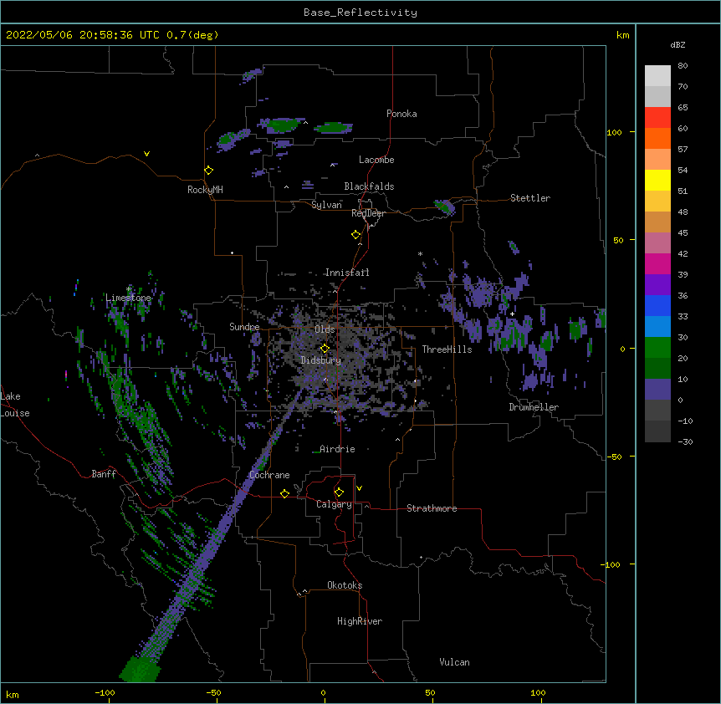The width and height of the screenshot is (721, 704).
Task: Click the yellow diamond marker east of Cochrane
Action: (x=284, y=494)
